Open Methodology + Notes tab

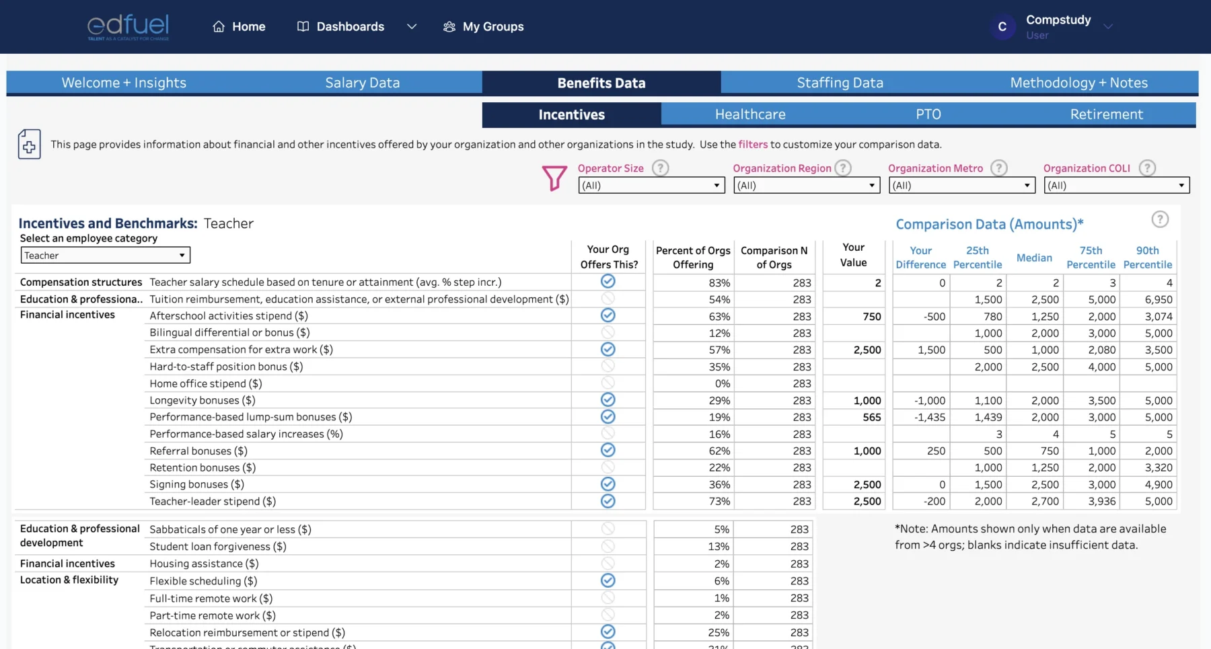pos(1079,83)
